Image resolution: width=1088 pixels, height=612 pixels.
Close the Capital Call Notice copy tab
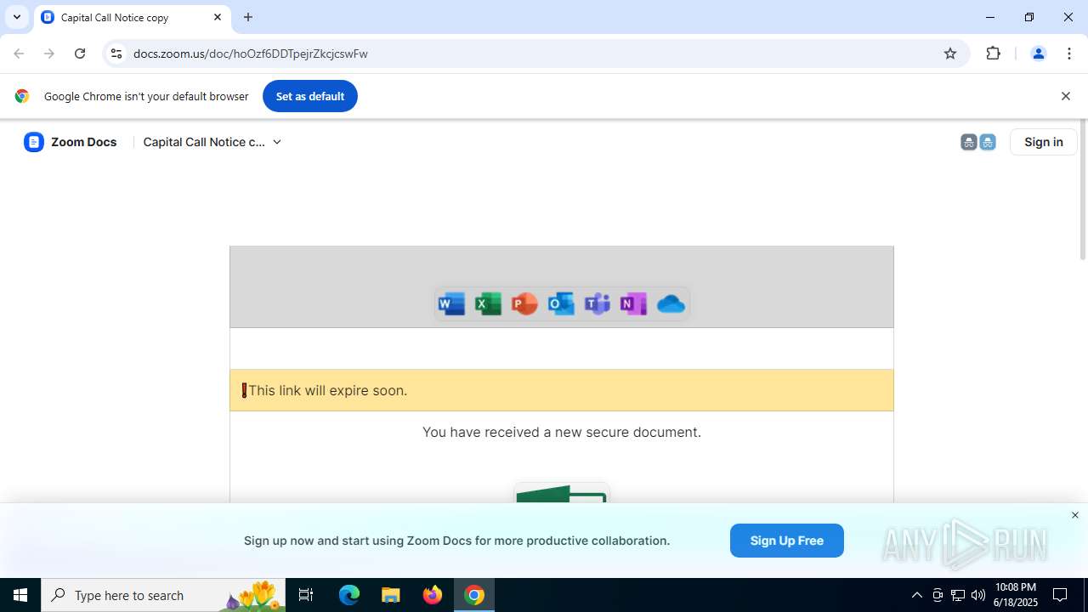(x=218, y=17)
